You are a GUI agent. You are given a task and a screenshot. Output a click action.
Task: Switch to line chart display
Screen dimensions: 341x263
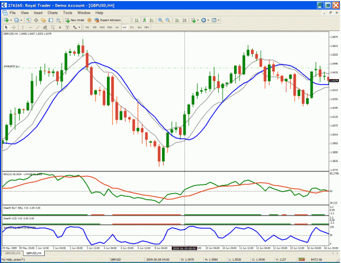pyautogui.click(x=152, y=20)
